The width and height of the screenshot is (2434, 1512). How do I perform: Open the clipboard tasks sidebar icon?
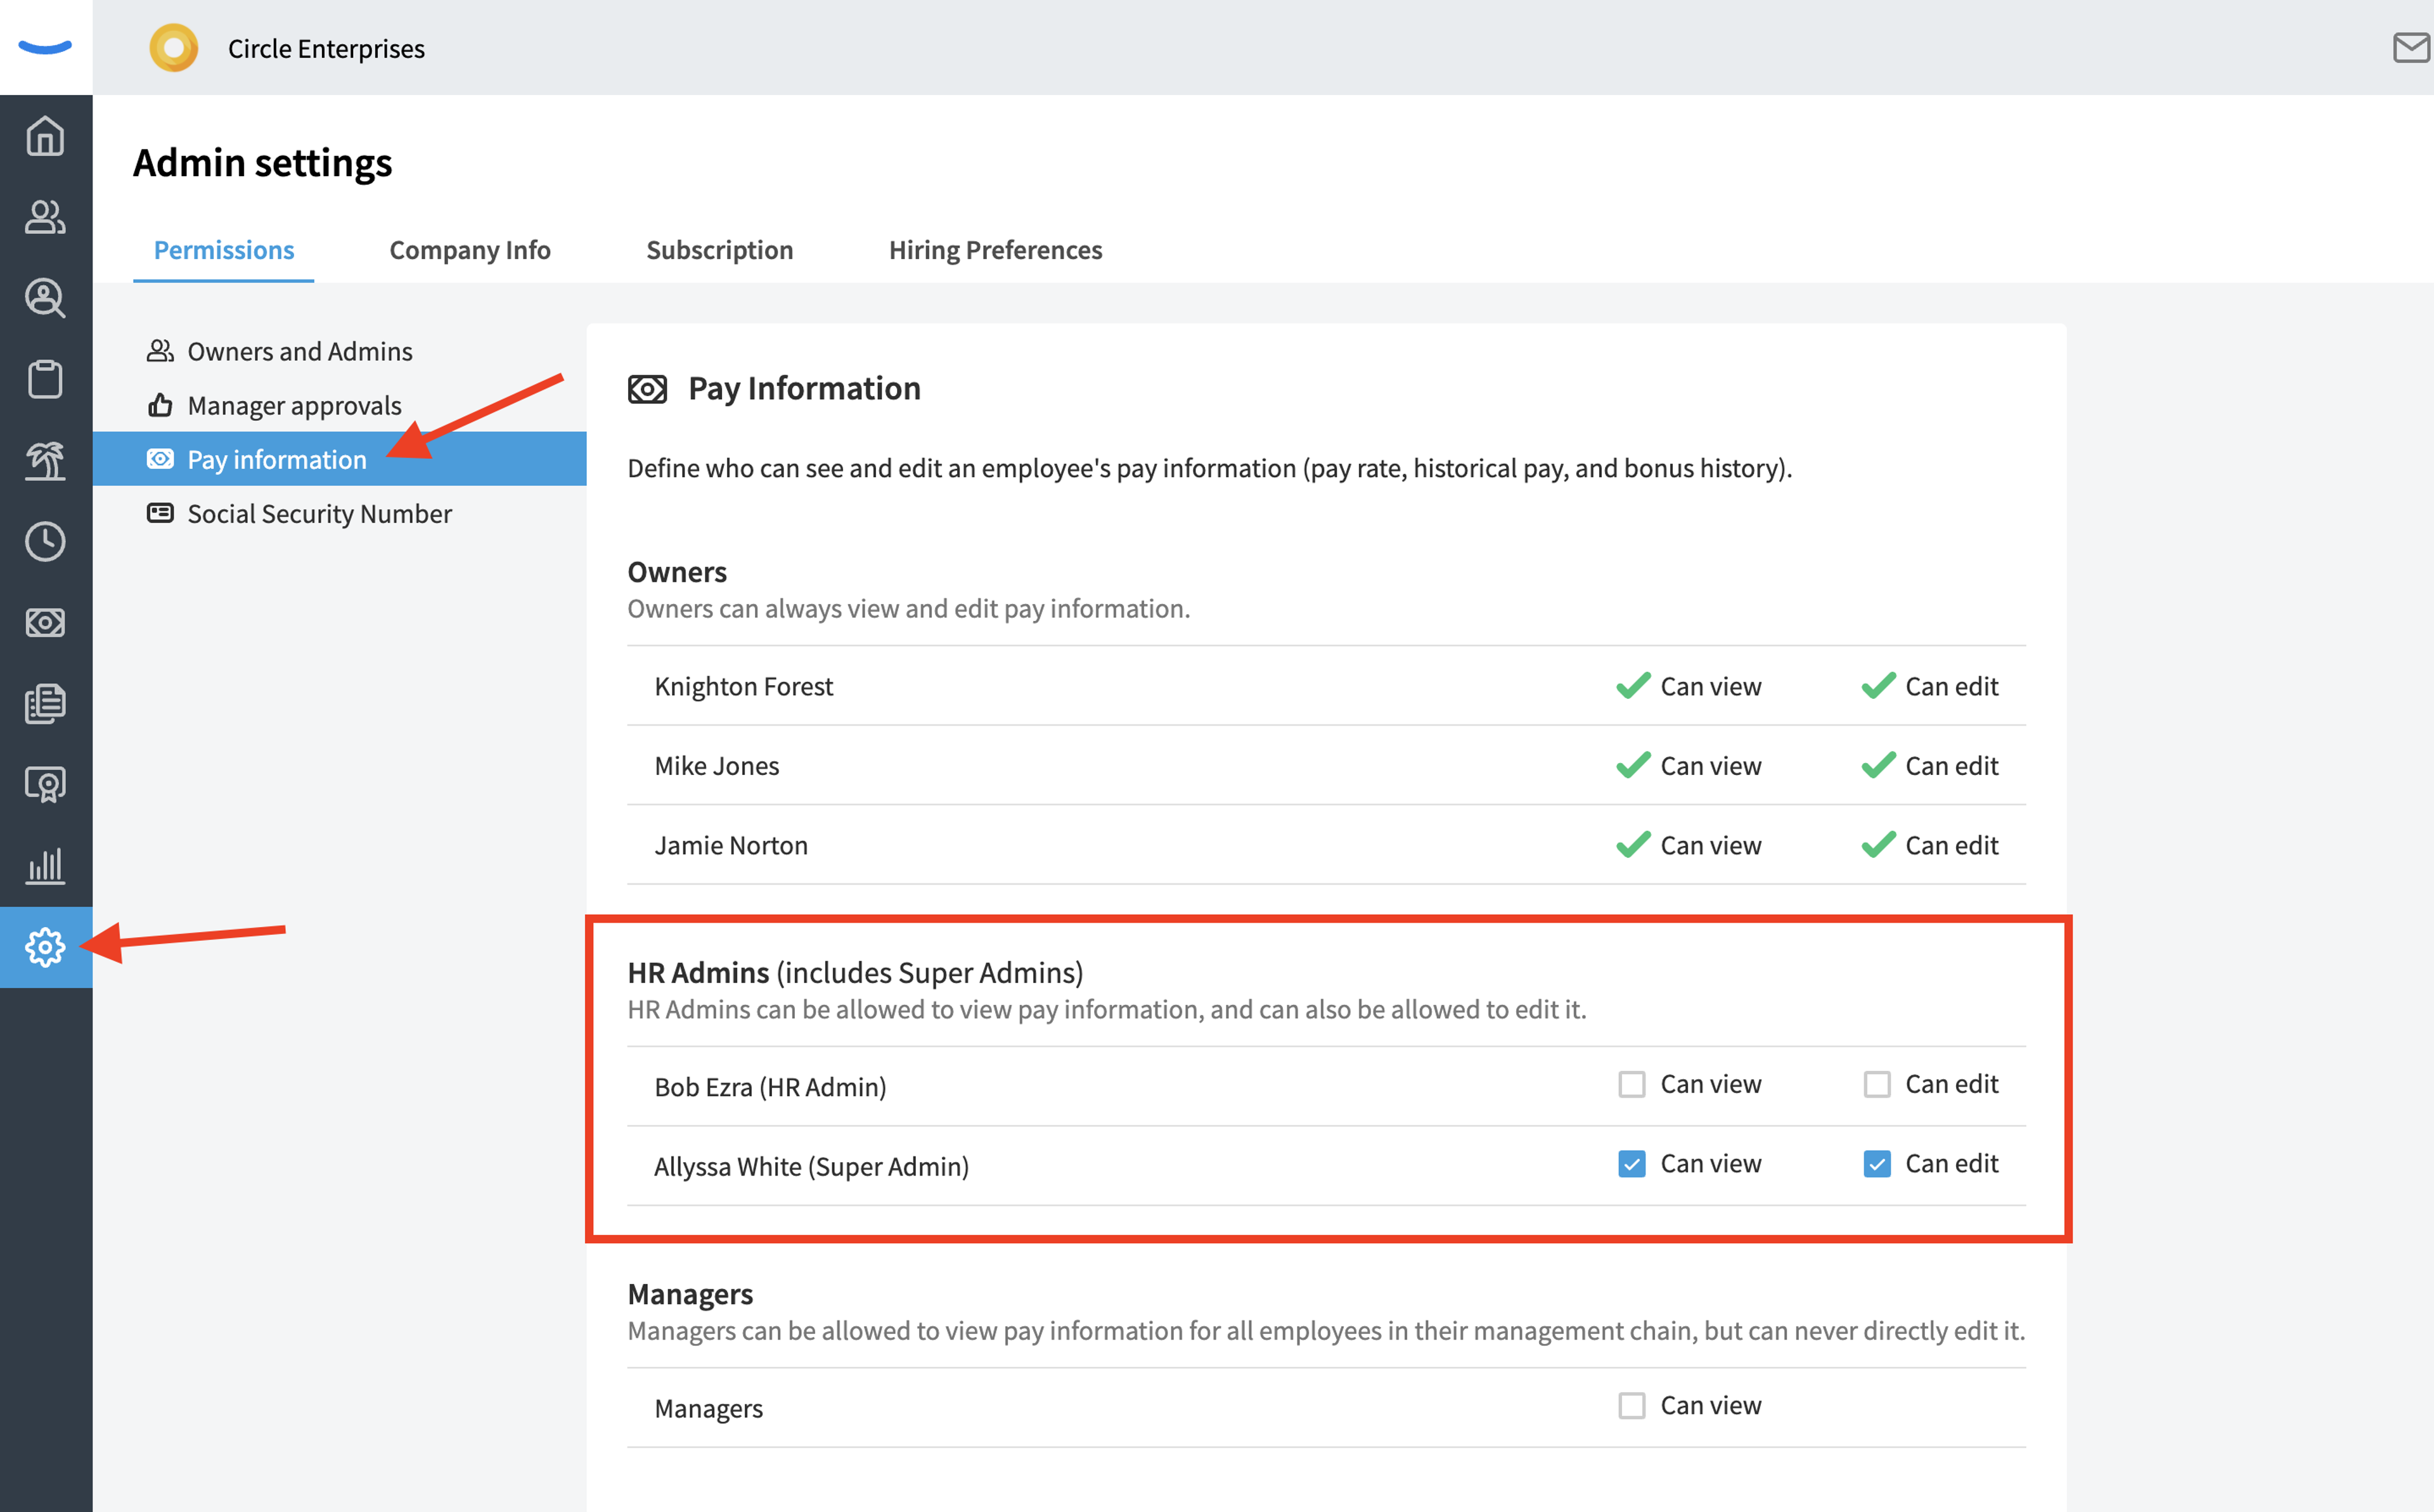pos(45,379)
